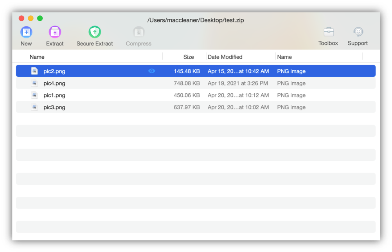Click the New archive icon
The width and height of the screenshot is (392, 252).
point(26,32)
